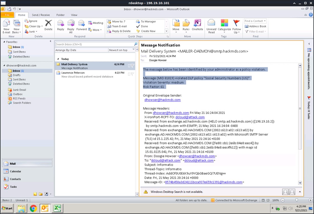Viewport: 314px width, 214px height.
Task: Open the Junk dropdown
Action: (x=31, y=32)
